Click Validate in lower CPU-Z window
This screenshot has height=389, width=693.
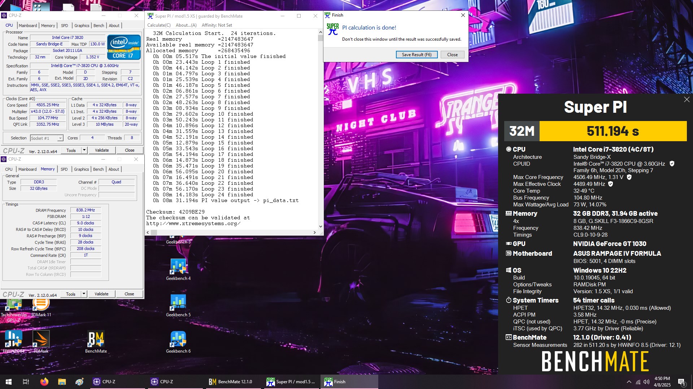point(101,294)
